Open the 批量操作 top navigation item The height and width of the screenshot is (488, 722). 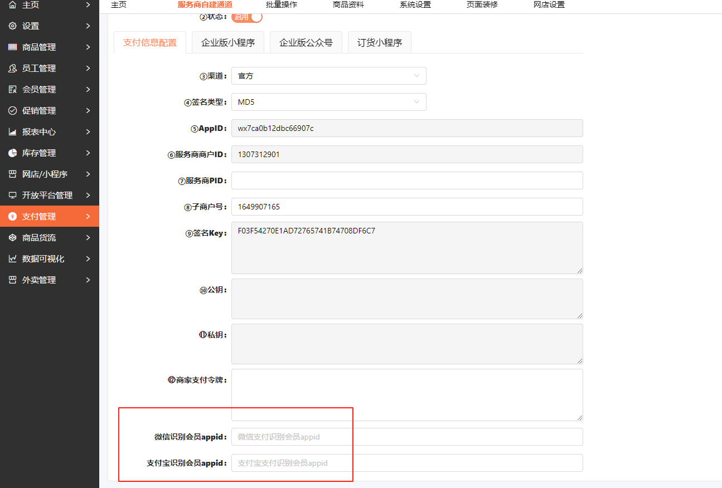point(282,4)
